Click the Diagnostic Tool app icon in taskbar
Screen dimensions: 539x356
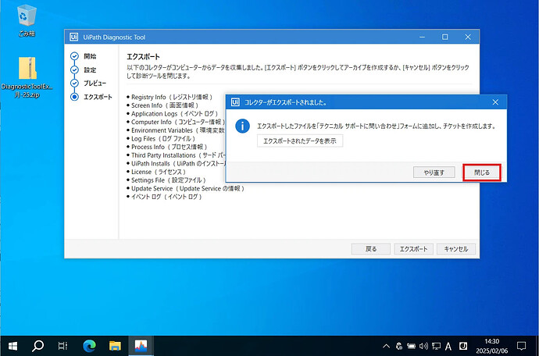click(141, 346)
